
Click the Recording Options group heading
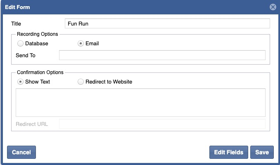click(x=37, y=34)
